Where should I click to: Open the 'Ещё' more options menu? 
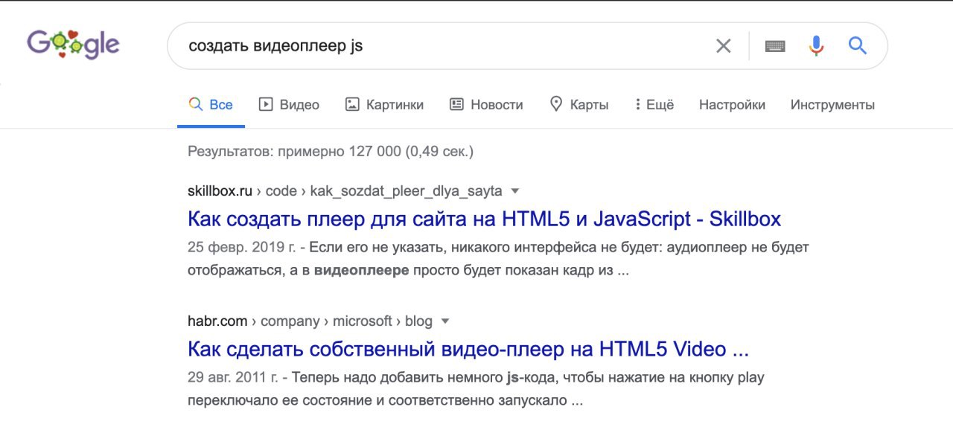654,105
